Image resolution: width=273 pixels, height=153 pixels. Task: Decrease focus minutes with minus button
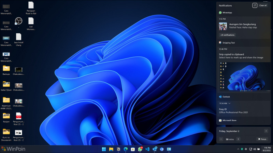click(221, 139)
